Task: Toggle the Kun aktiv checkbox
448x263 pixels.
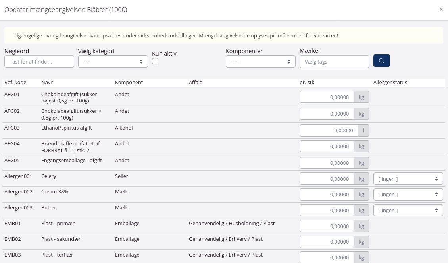Action: [155, 61]
